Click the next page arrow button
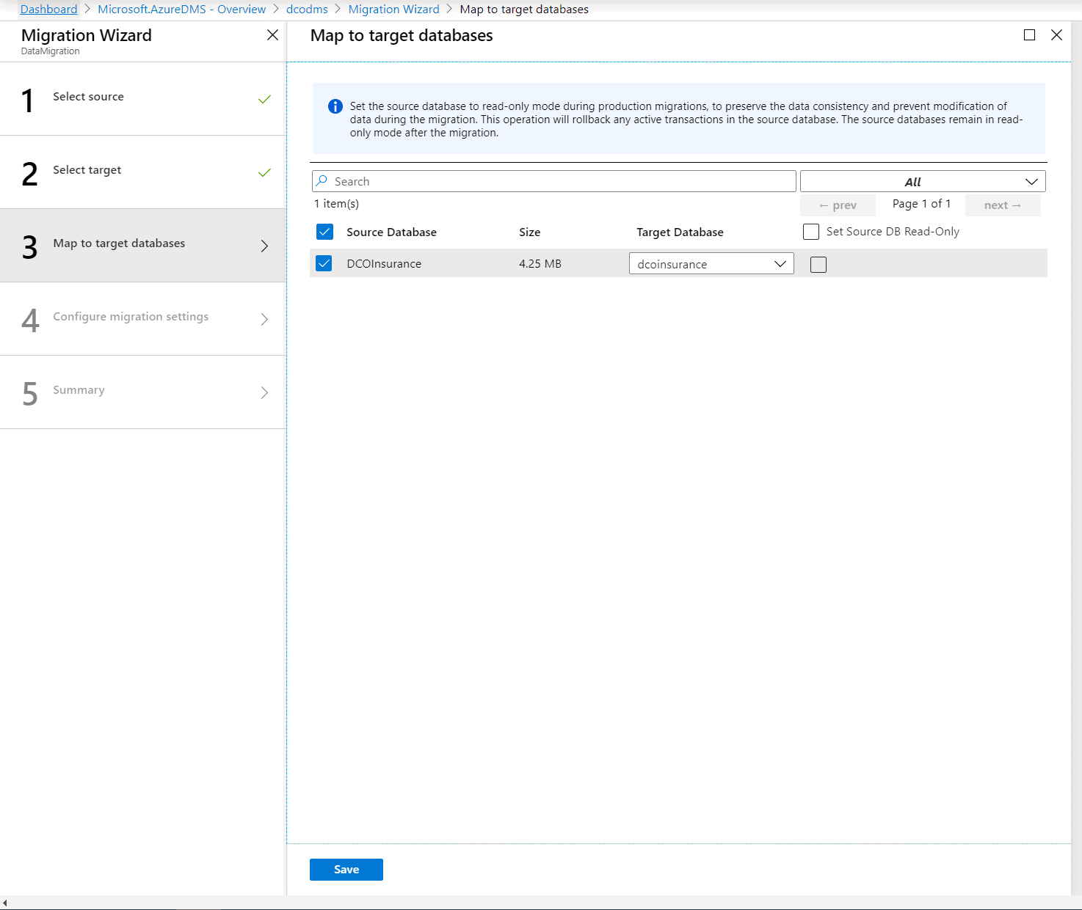The image size is (1082, 910). [1003, 205]
